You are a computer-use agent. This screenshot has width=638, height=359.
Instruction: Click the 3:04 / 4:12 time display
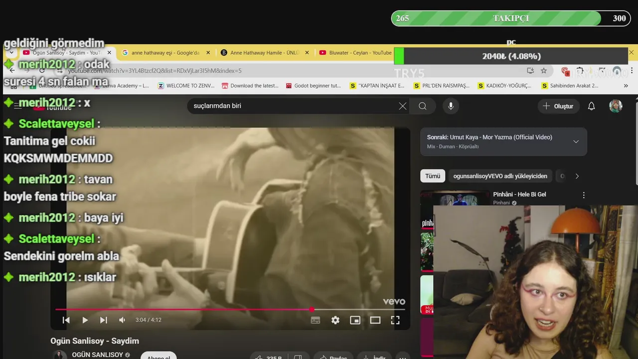coord(149,320)
